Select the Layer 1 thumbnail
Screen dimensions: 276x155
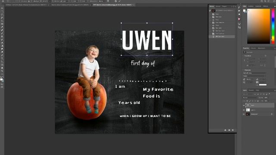click(248, 110)
